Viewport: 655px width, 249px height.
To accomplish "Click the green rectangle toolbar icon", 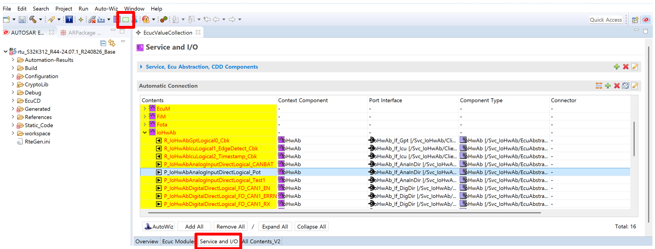I will 126,20.
